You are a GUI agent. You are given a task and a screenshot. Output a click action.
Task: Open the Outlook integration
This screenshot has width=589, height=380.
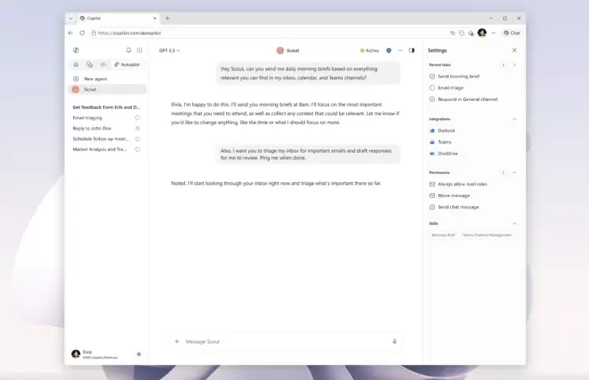(x=442, y=130)
